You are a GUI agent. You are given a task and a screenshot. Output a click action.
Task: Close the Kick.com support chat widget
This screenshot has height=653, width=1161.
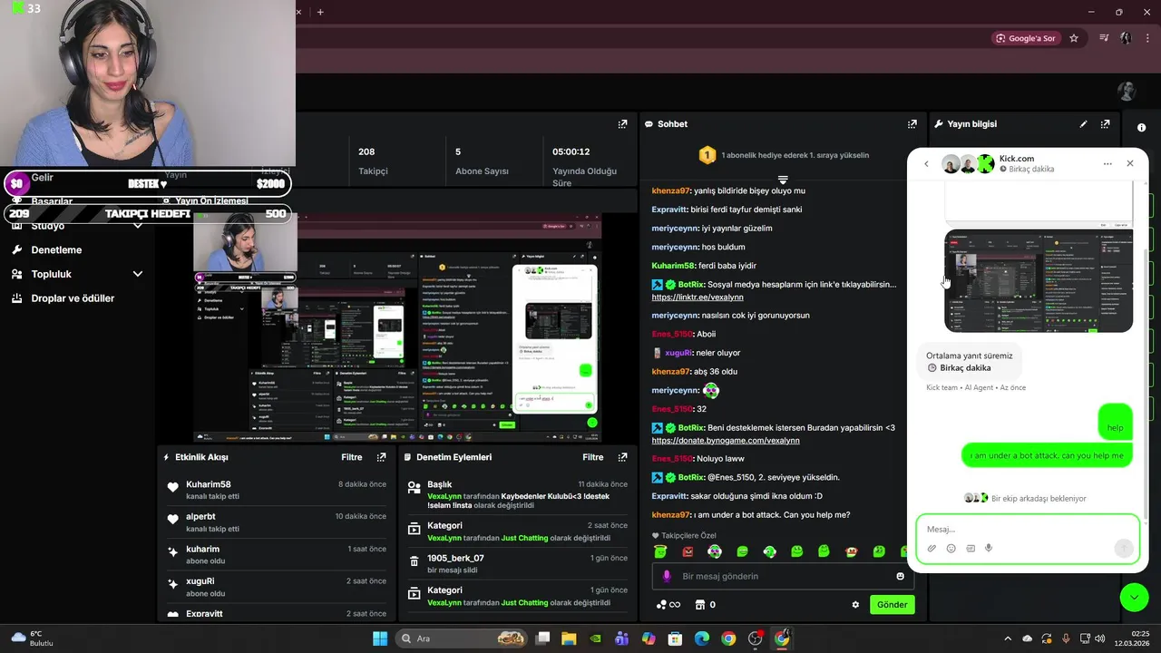[x=1130, y=163]
